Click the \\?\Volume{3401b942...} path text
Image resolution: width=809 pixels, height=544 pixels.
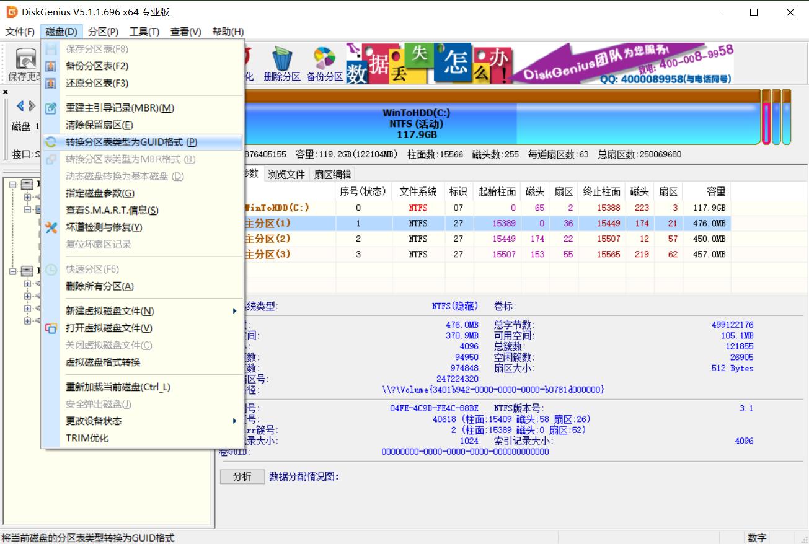point(493,390)
